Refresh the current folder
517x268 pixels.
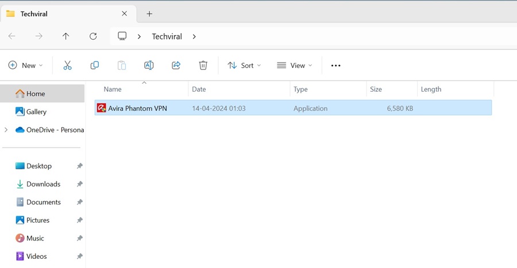pos(93,36)
